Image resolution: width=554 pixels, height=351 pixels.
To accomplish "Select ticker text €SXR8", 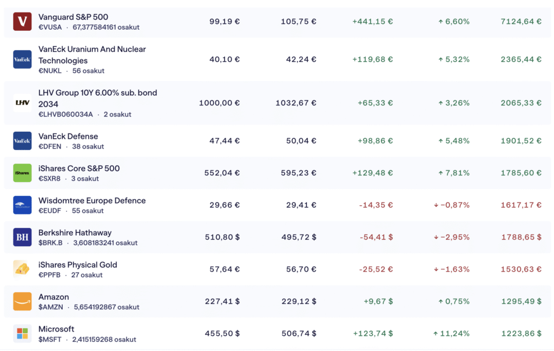I will tap(49, 179).
